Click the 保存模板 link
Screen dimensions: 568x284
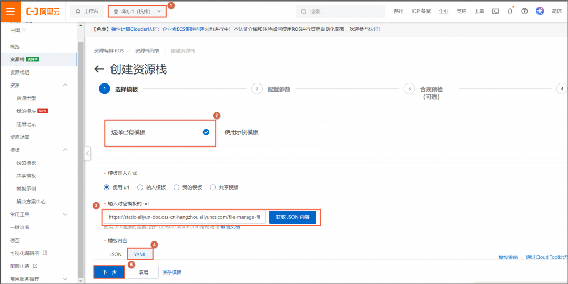point(171,272)
